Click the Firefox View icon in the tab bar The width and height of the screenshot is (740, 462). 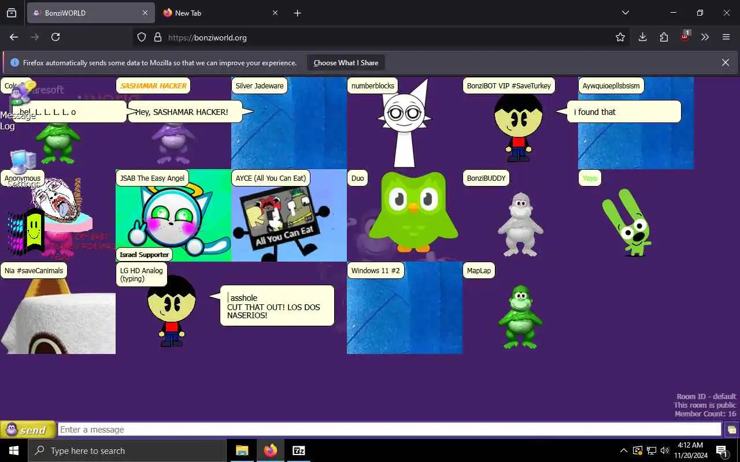(x=12, y=13)
